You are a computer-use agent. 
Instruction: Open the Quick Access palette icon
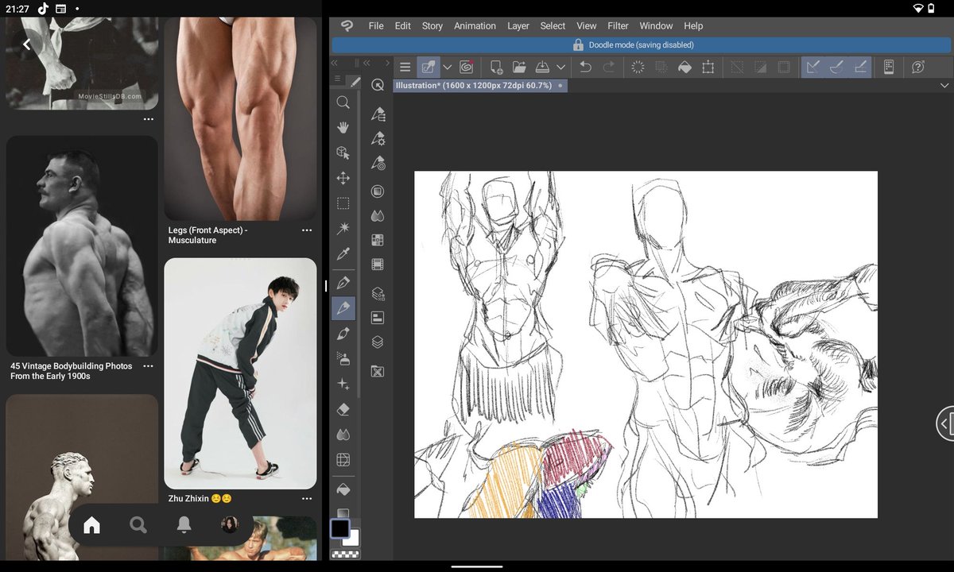pos(378,86)
